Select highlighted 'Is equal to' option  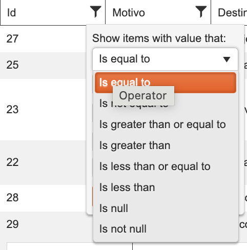click(x=166, y=82)
